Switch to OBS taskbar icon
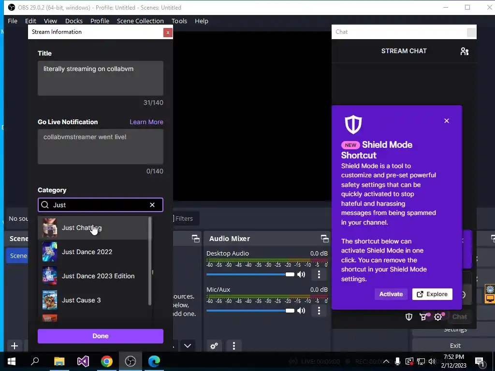Image resolution: width=495 pixels, height=371 pixels. pos(131,361)
